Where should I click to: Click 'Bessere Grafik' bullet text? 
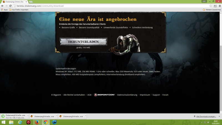pyautogui.click(x=68, y=27)
